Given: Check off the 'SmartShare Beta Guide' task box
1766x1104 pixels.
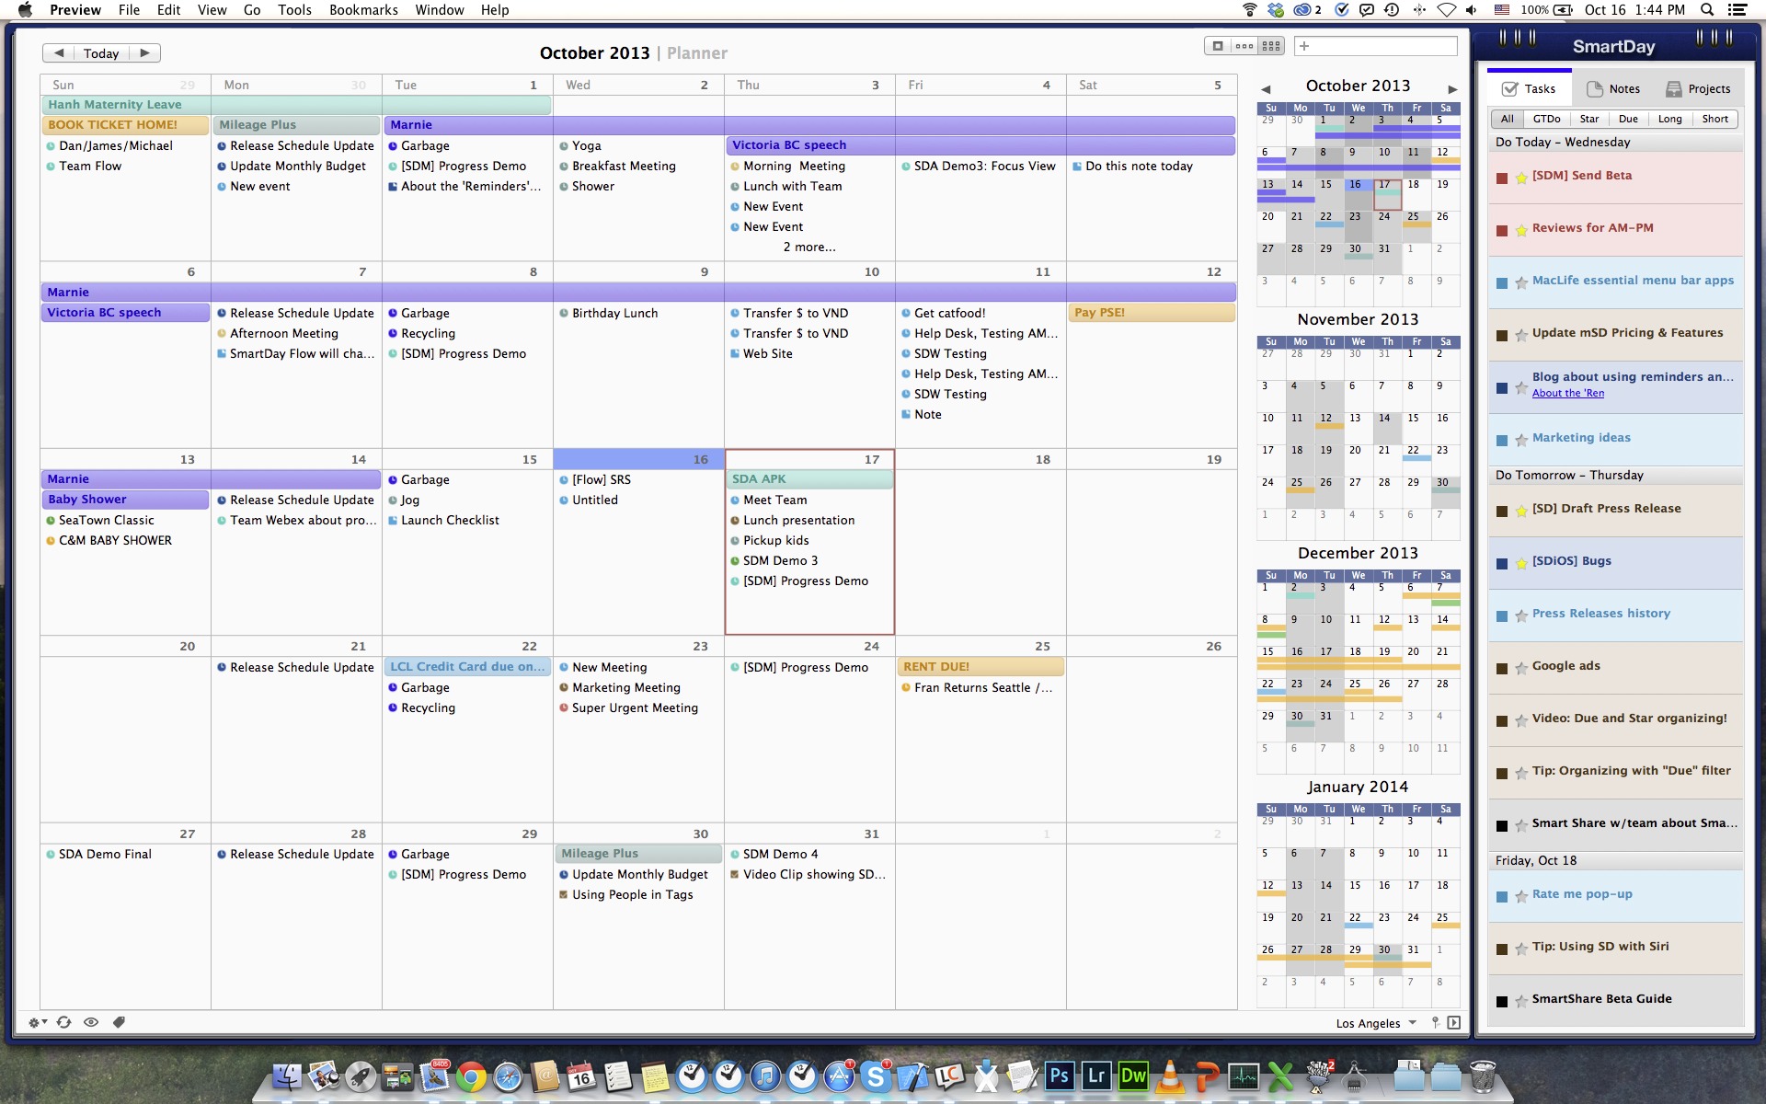Looking at the screenshot, I should 1502,1002.
